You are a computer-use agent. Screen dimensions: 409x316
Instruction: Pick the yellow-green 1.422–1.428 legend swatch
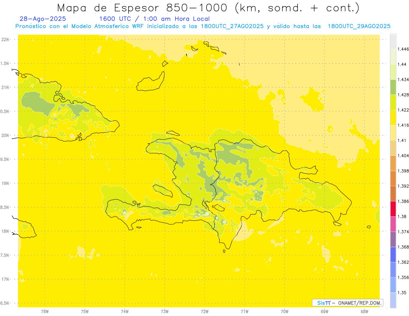(393, 102)
